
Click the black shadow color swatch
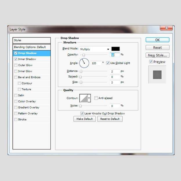click(x=115, y=49)
